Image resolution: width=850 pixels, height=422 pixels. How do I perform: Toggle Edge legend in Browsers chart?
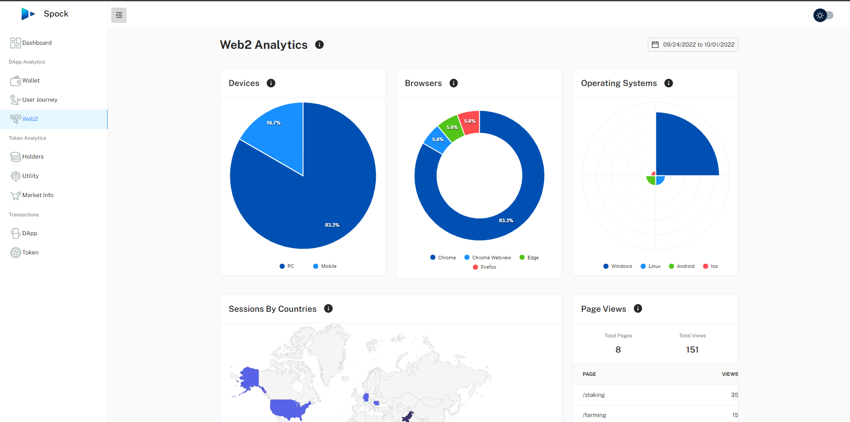click(x=529, y=258)
